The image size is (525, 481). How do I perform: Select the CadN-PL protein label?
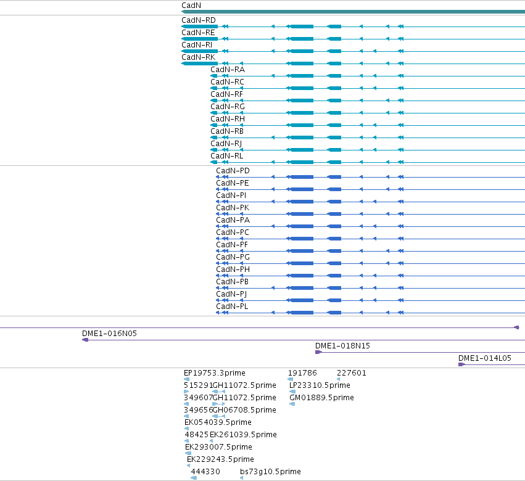click(x=232, y=306)
